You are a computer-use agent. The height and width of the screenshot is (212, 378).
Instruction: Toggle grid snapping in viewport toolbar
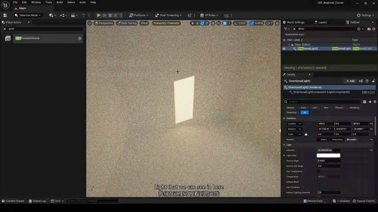pyautogui.click(x=224, y=24)
